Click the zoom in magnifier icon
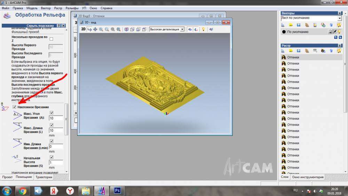This screenshot has width=348, height=196. pyautogui.click(x=101, y=30)
